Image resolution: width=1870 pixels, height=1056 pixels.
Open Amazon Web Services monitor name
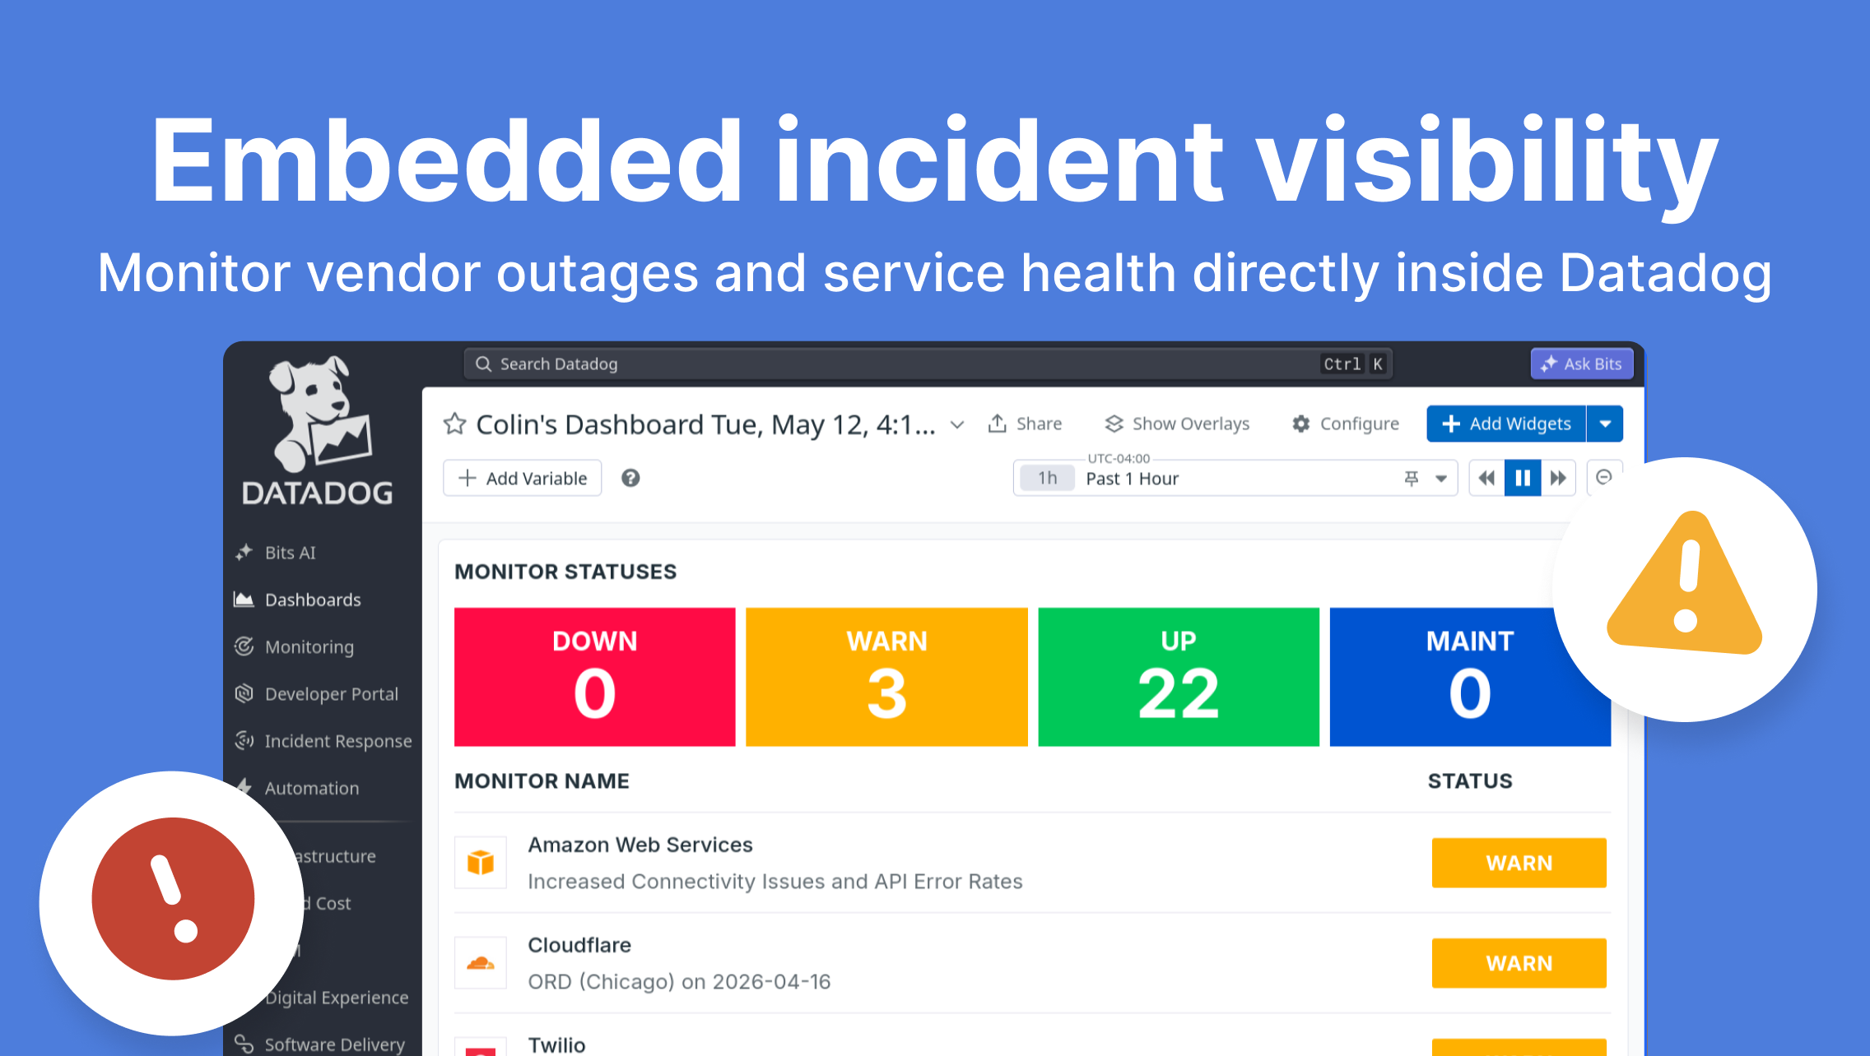pos(640,845)
